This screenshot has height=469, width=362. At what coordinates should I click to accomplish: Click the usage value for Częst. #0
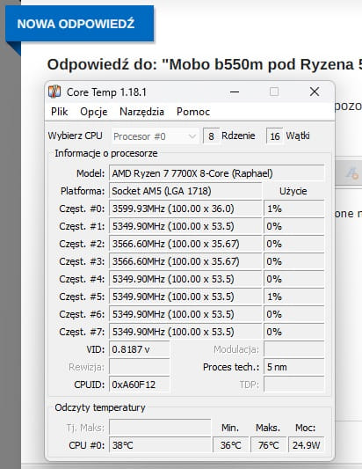pos(293,209)
